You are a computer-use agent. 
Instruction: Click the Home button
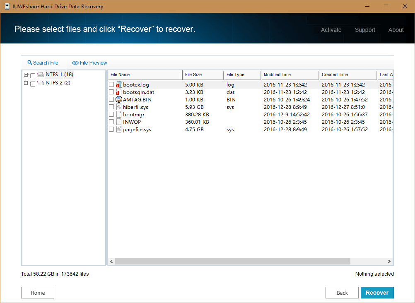click(38, 293)
